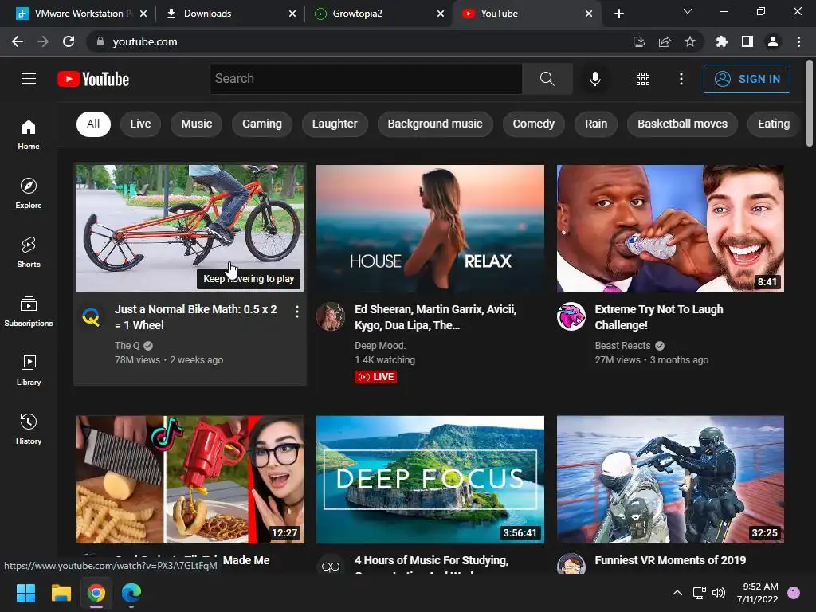
Task: Reload the YouTube page
Action: pos(69,41)
